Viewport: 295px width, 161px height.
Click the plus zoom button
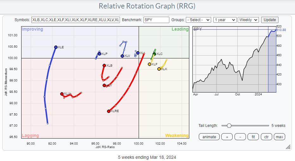pos(227,137)
